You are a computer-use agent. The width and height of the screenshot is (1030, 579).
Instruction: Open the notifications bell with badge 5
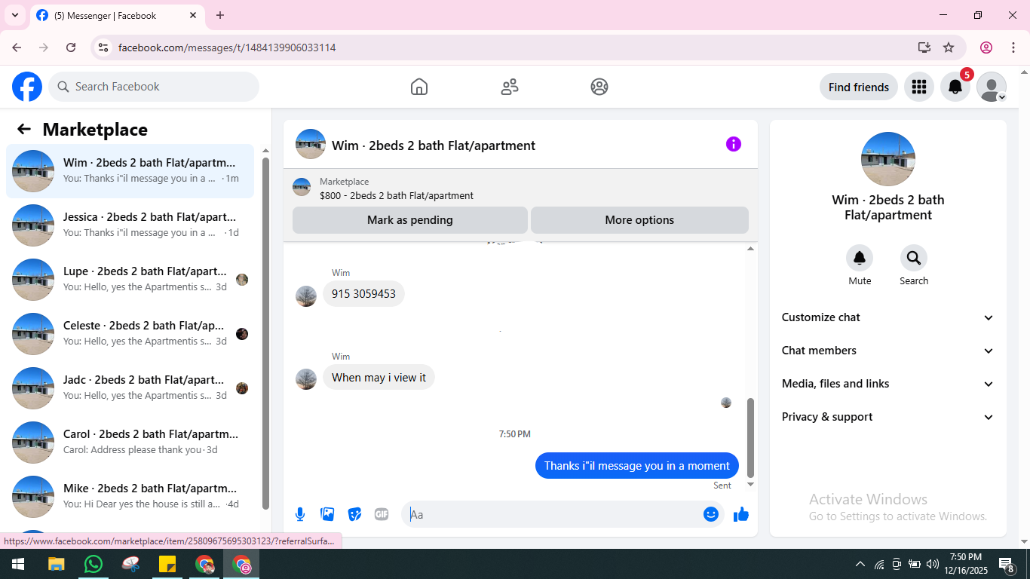click(x=955, y=87)
